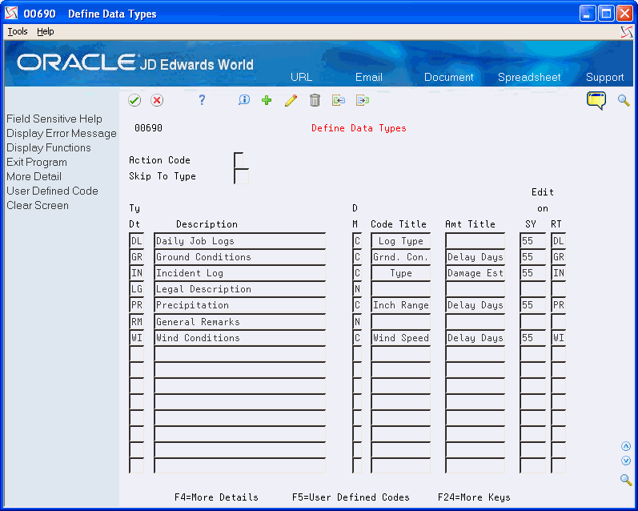Open the Document link in banner
Viewport: 638px width, 511px height.
point(448,77)
